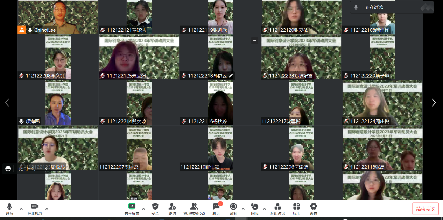This screenshot has height=220, width=443.
Task: Open the 应用 (Apps) icon
Action: 296,208
